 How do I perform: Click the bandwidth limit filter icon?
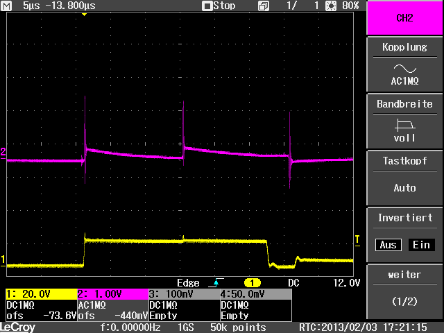point(405,125)
